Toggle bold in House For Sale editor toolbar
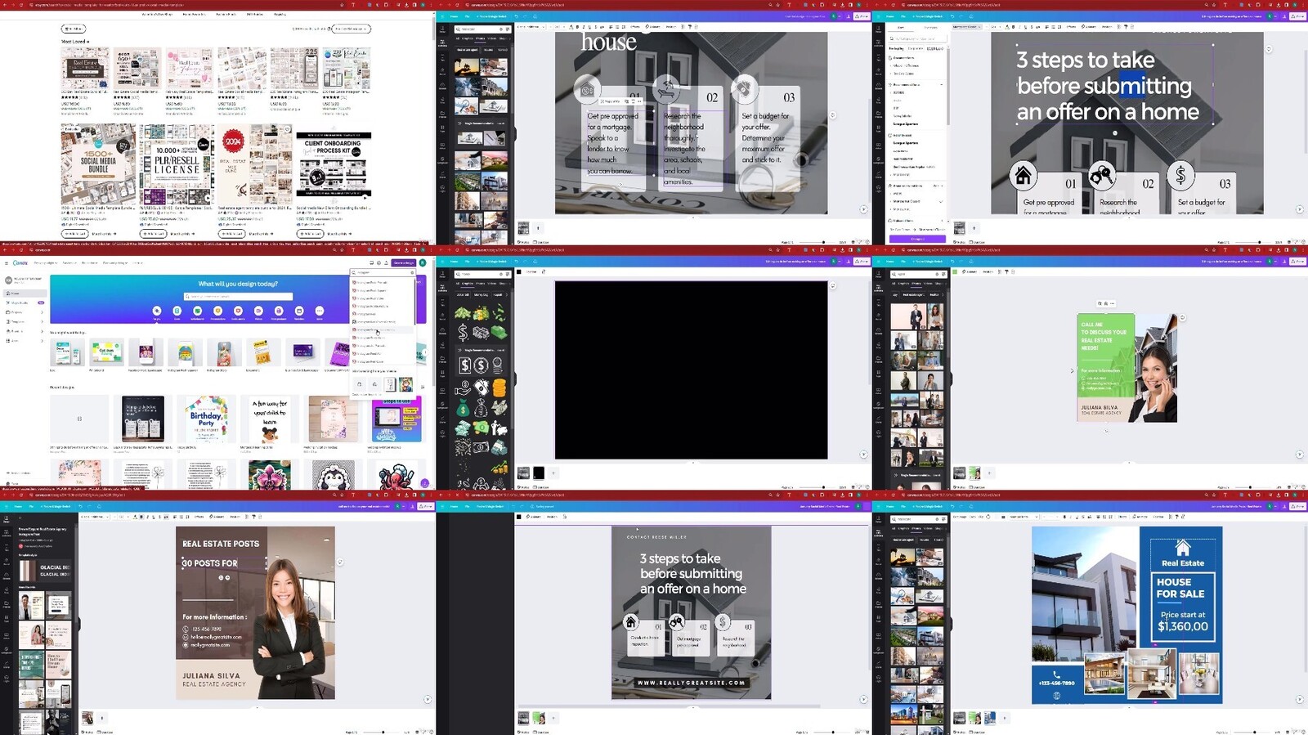This screenshot has height=735, width=1308. coord(1064,517)
